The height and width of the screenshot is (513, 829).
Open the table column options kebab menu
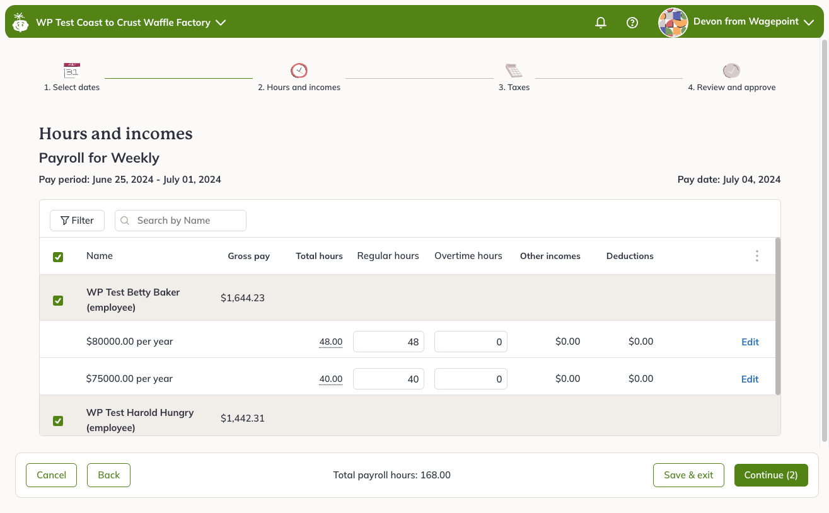757,256
